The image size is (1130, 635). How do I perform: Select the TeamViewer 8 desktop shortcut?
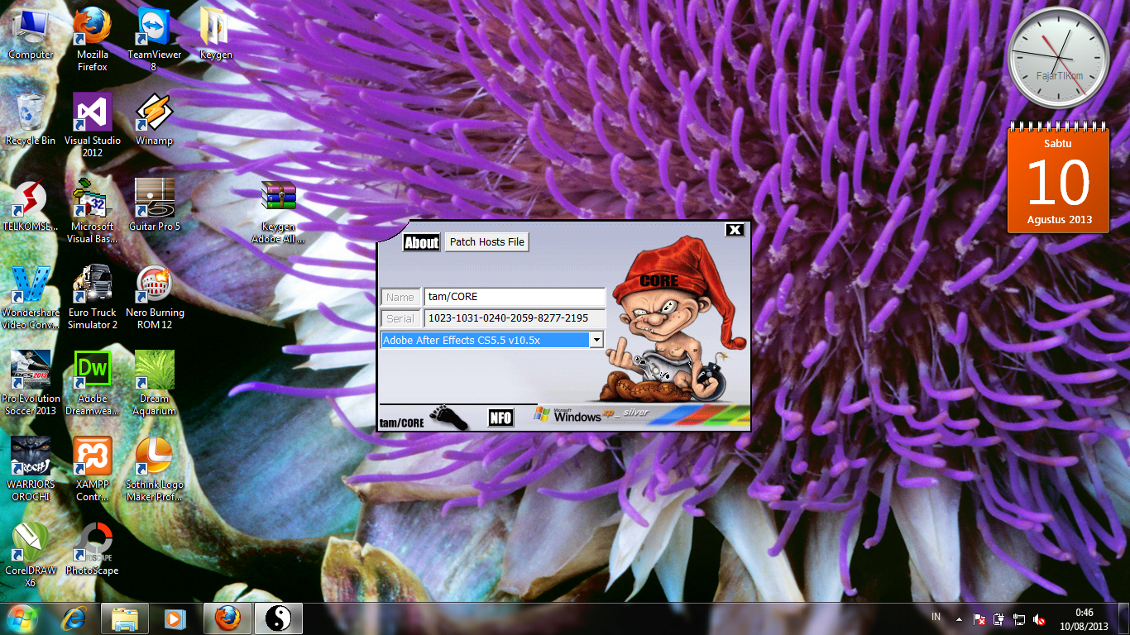(x=154, y=40)
